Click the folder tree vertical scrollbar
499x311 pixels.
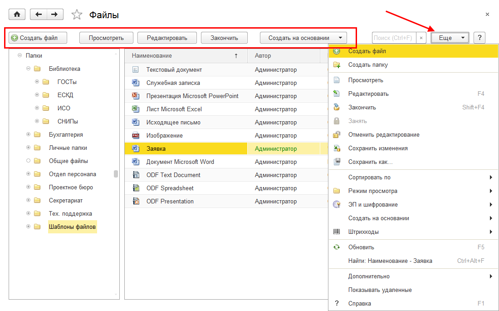(x=116, y=174)
